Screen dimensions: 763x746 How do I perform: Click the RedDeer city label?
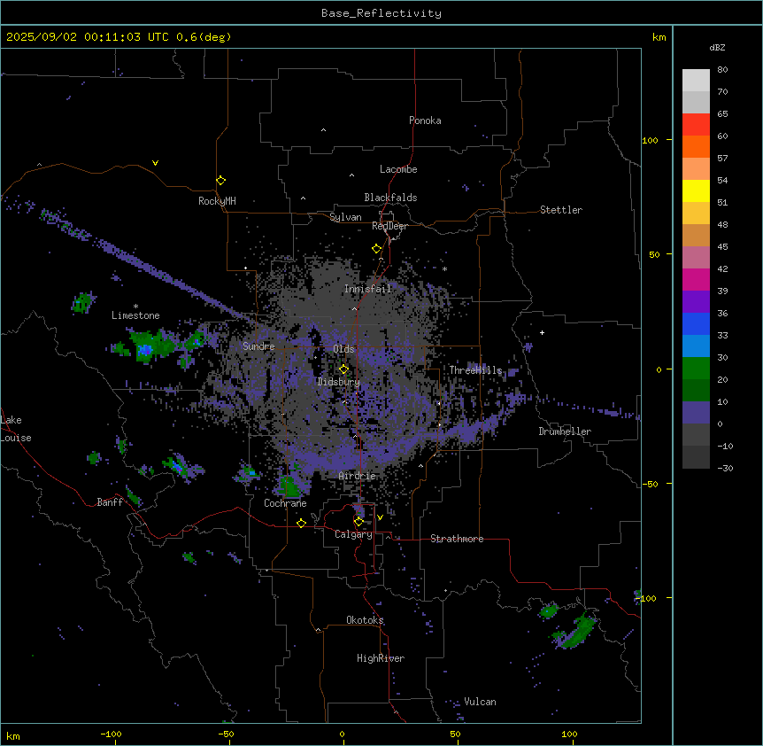click(389, 226)
